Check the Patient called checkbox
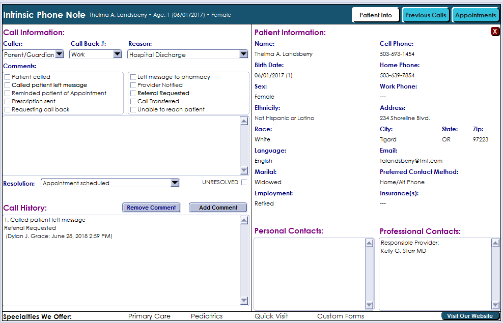 click(8, 77)
